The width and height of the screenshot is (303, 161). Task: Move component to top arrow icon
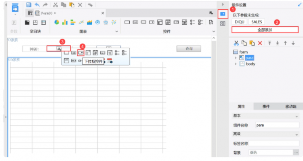pos(269,43)
